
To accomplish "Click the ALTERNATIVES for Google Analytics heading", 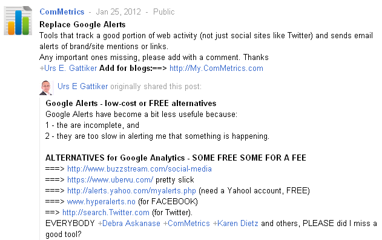I will tap(176, 158).
